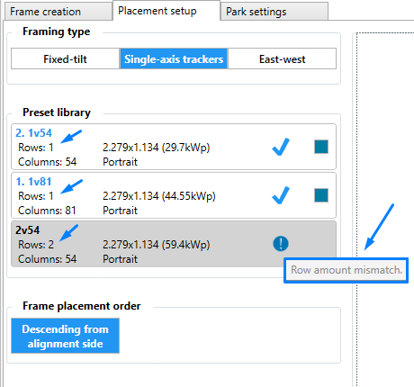Click 'Columns: 54' in the 1v54 preset

pyautogui.click(x=48, y=162)
